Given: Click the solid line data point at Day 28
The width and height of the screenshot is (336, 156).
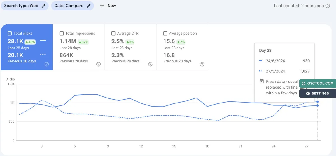Looking at the screenshot, I should (318, 105).
